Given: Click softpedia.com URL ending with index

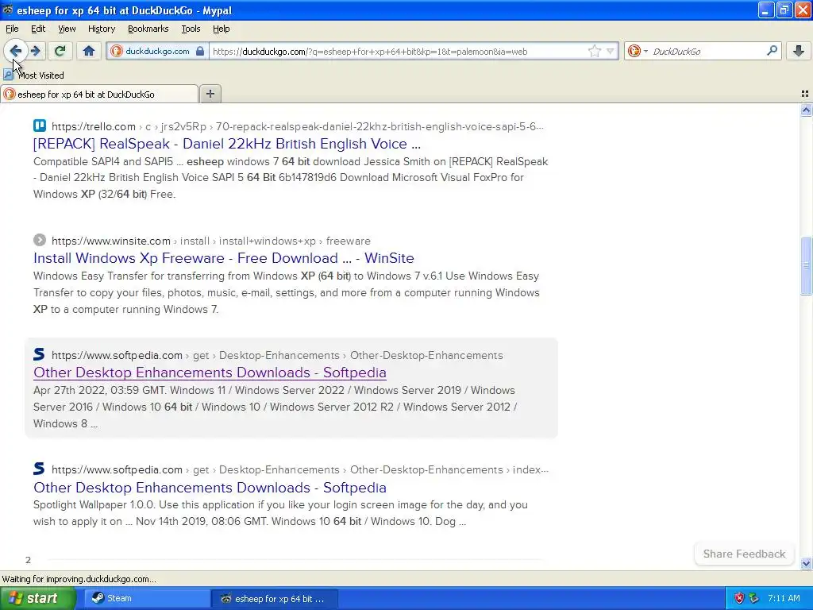Looking at the screenshot, I should [x=299, y=469].
